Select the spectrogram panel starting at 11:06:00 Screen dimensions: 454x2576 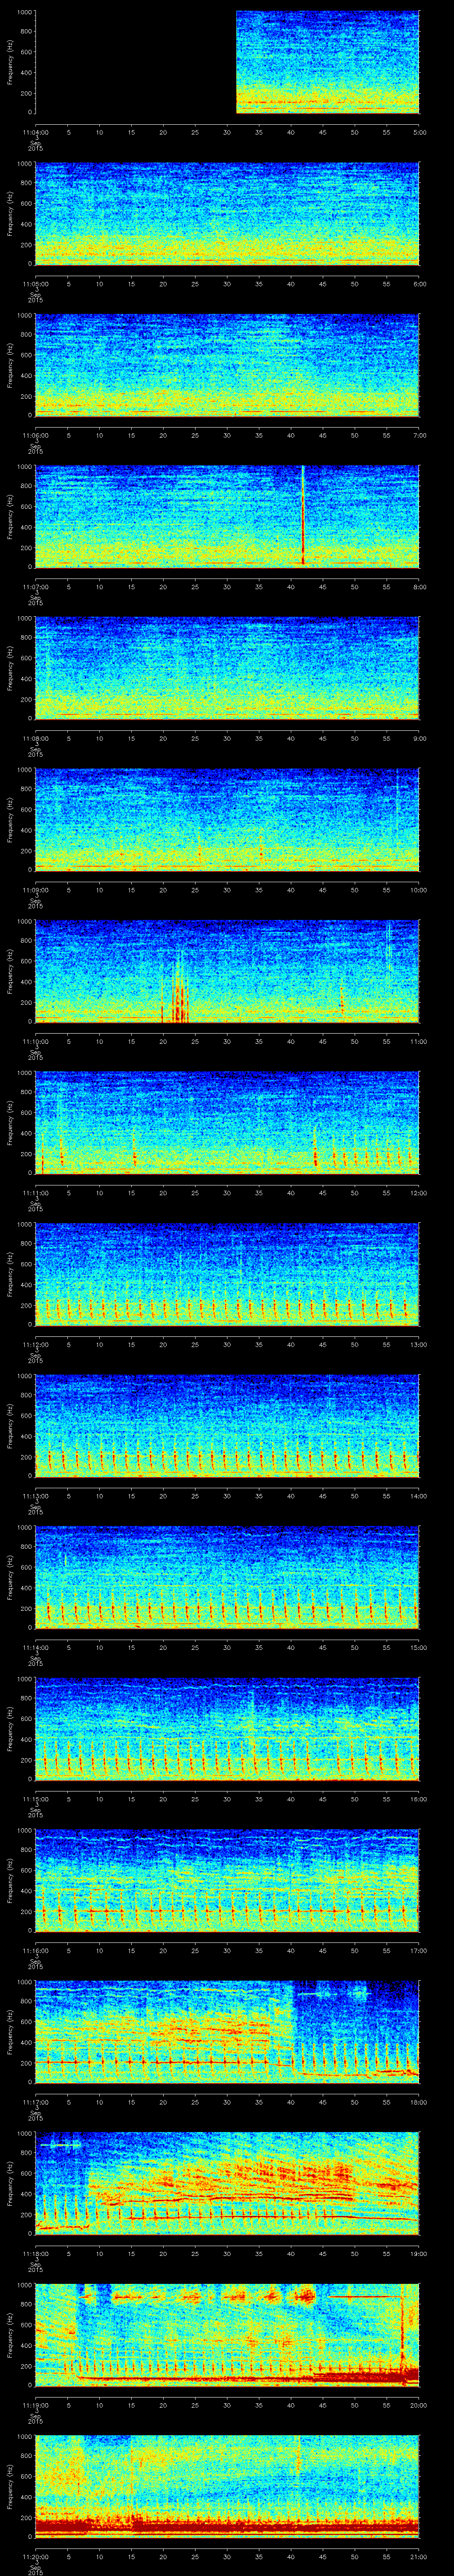click(x=227, y=365)
